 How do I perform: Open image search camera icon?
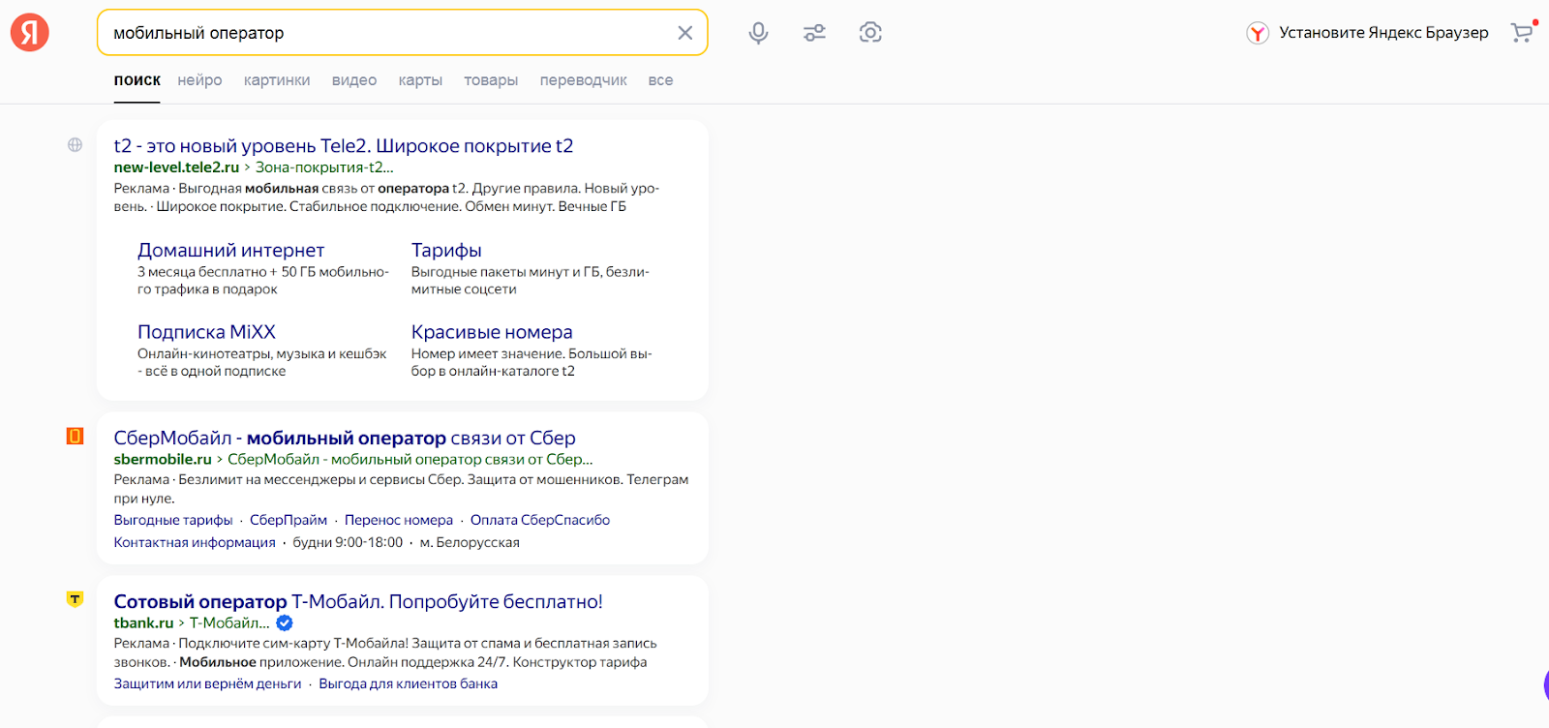click(870, 33)
